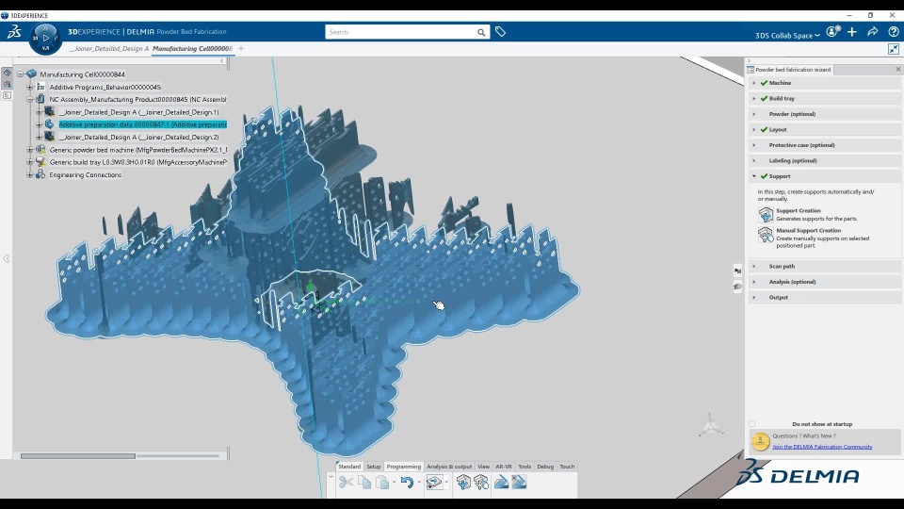Switch to the AR-VR toolbar tab
Viewport: 904px width, 509px height.
503,467
